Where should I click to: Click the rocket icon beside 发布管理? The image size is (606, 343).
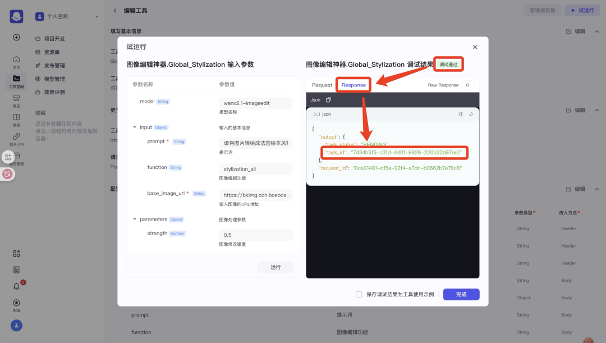tap(38, 65)
